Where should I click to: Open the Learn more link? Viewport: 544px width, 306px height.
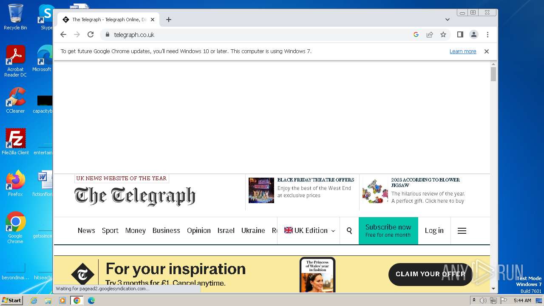click(x=463, y=51)
